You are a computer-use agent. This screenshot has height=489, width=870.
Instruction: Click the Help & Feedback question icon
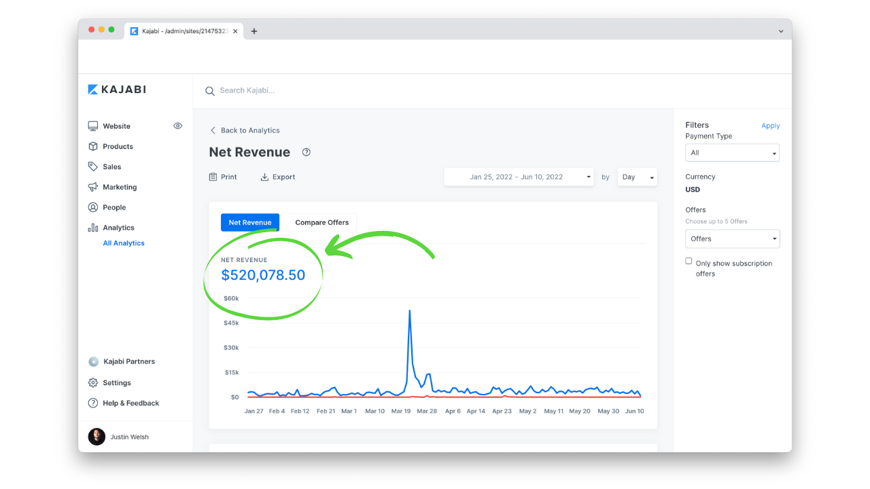(x=93, y=403)
